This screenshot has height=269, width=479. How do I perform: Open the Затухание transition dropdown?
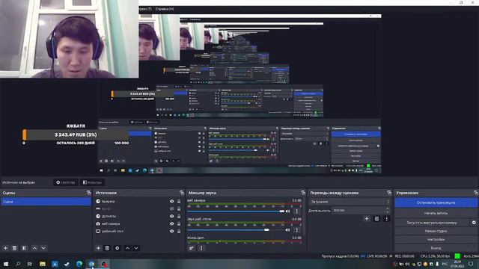pos(350,202)
